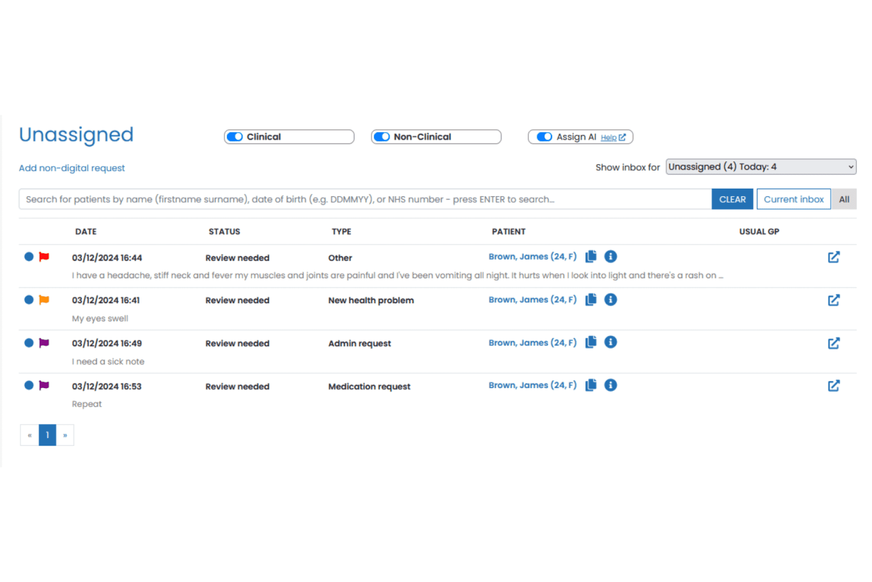Disable the Assign AI switch
The width and height of the screenshot is (872, 582).
tap(544, 137)
